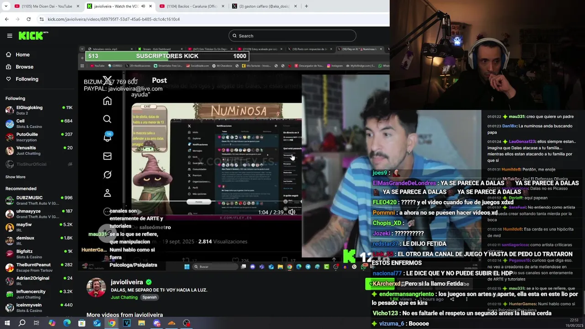Click PutoGuille's avatar icon
The image size is (585, 329).
tap(10, 137)
